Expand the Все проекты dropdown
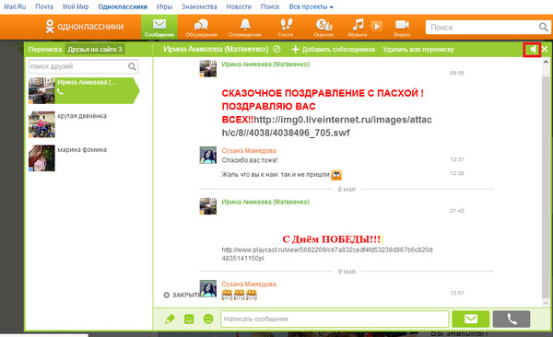Viewport: 553px width, 337px height. (x=311, y=6)
